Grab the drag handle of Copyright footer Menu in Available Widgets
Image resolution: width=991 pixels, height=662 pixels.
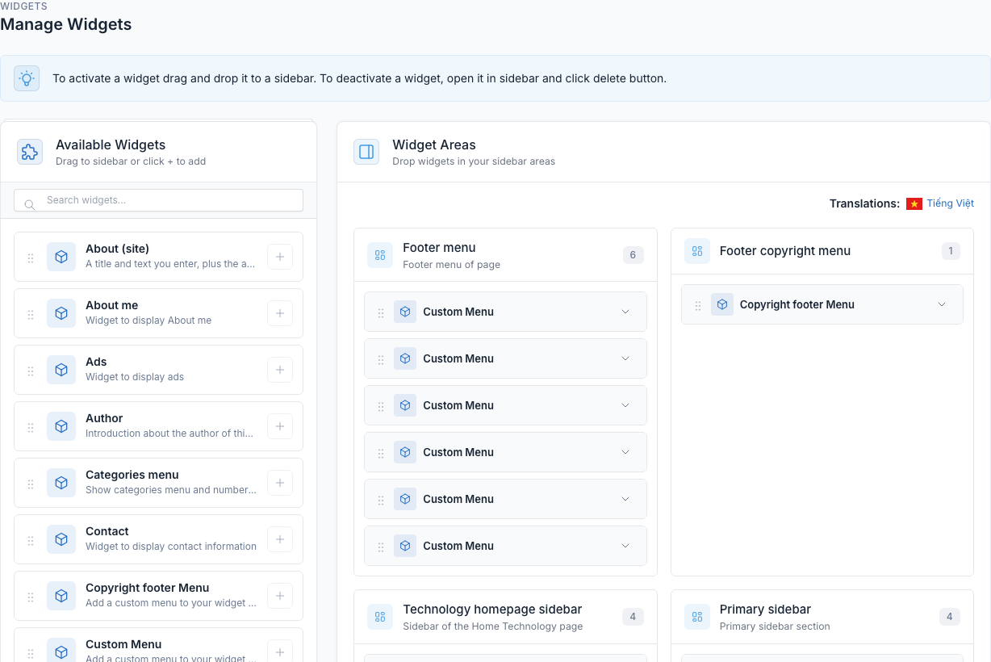(x=31, y=597)
